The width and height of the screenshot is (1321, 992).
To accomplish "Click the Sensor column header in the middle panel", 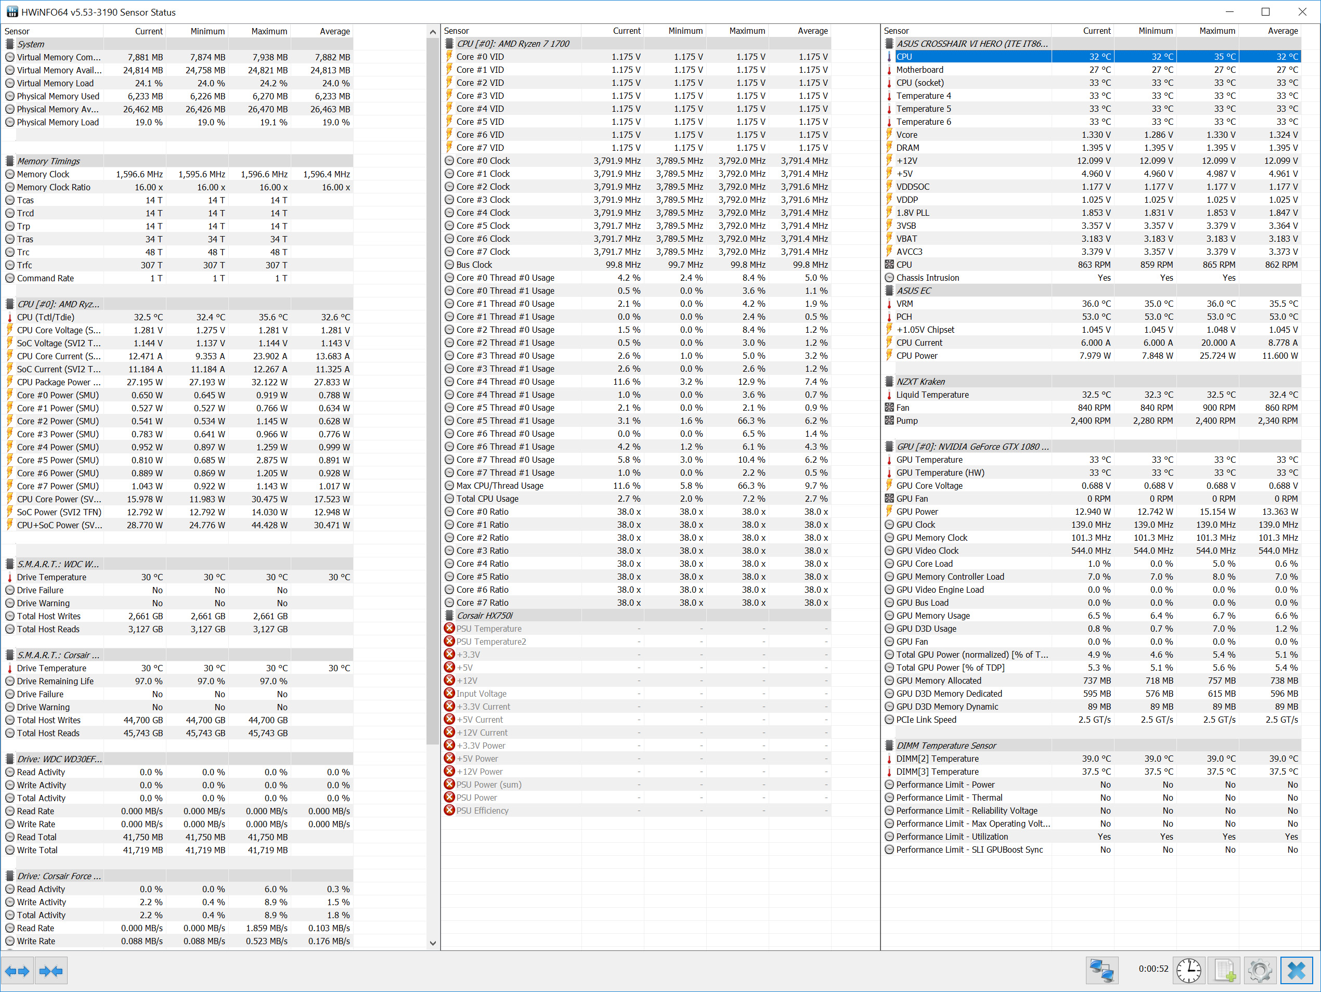I will [457, 31].
